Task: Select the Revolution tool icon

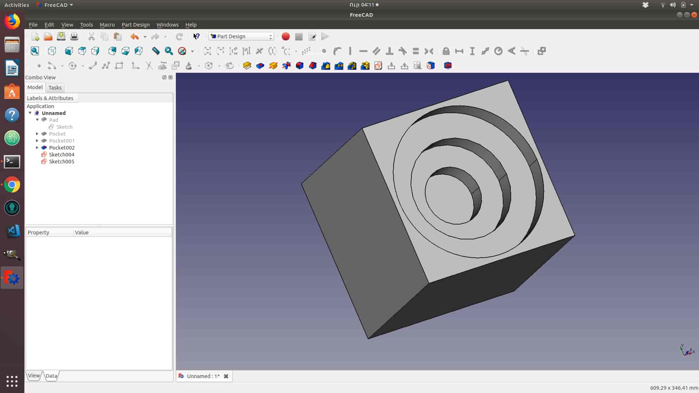Action: click(273, 65)
